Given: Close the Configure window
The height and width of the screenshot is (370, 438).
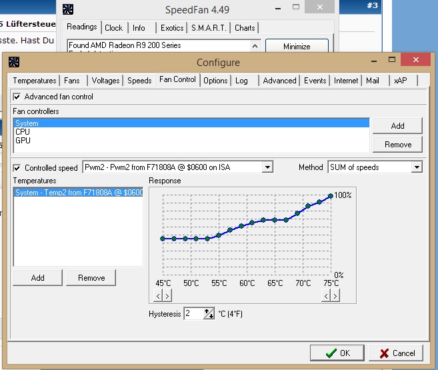Looking at the screenshot, I should [415, 59].
